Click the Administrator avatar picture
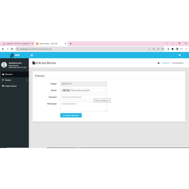This screenshot has width=189, height=189. 4,65
